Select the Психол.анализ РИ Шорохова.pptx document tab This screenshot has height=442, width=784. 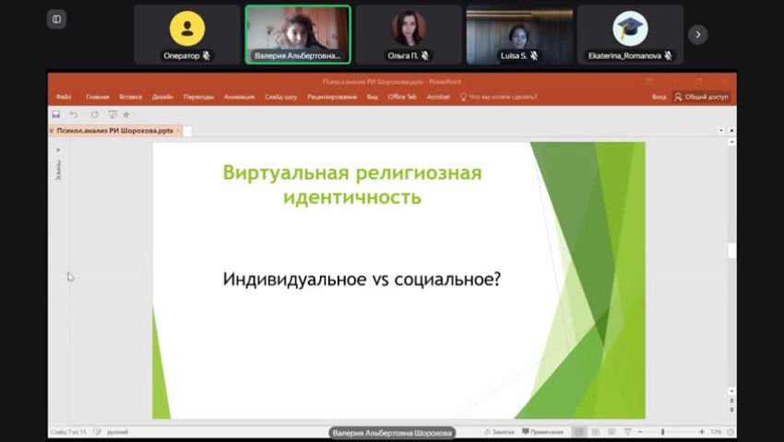tap(114, 131)
